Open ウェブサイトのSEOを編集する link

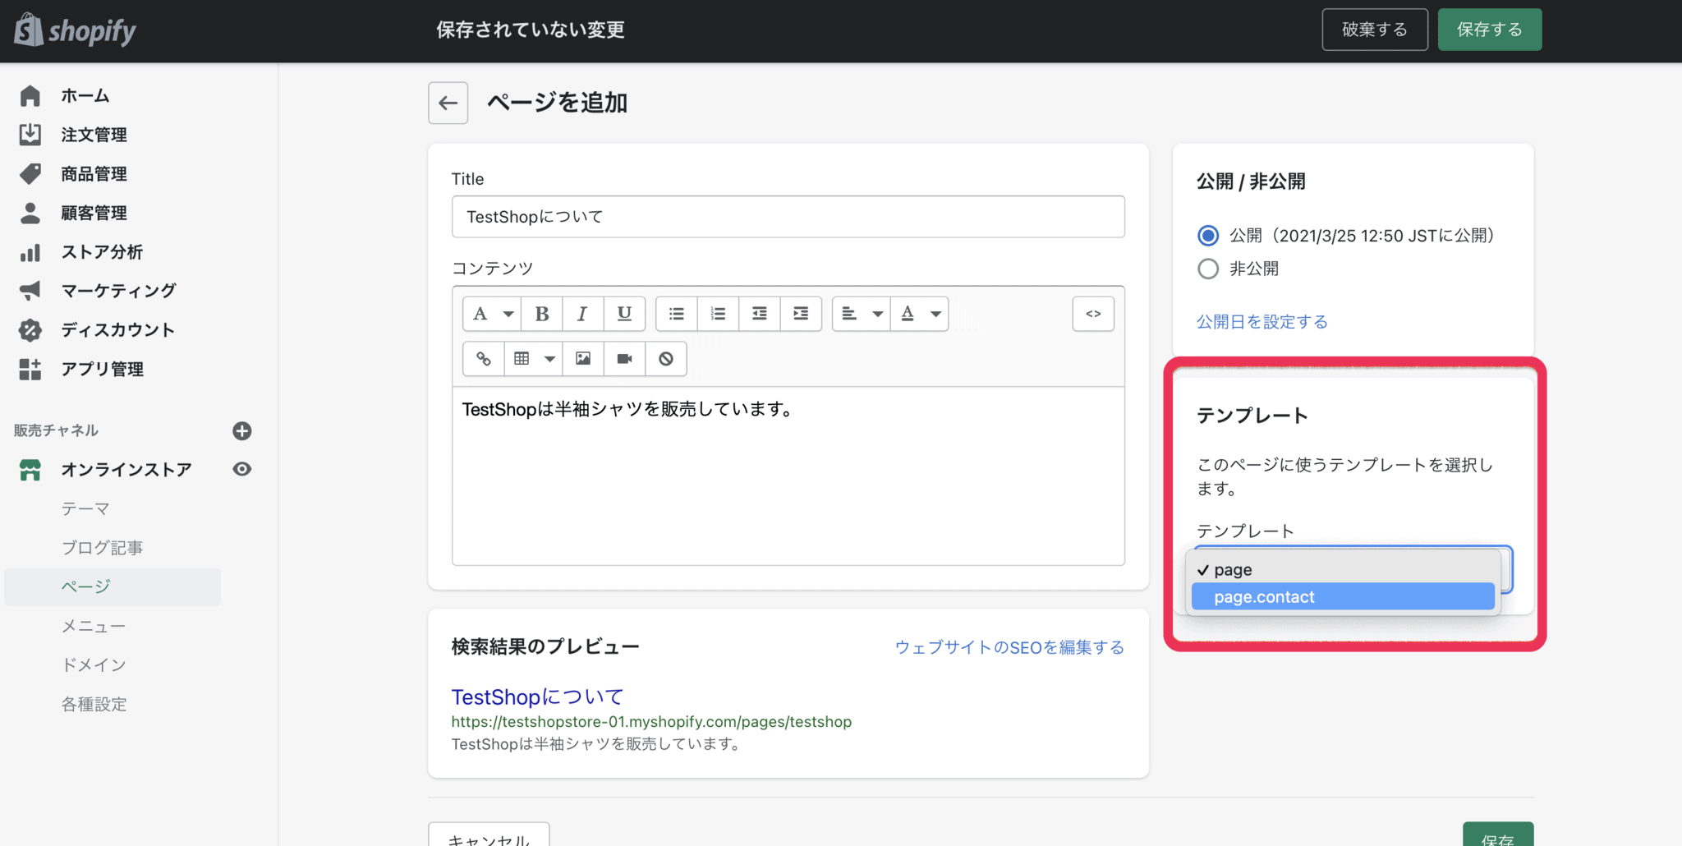(1009, 647)
